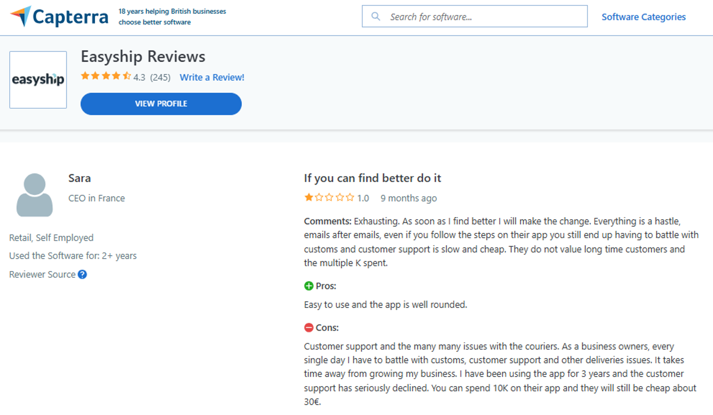This screenshot has height=415, width=713.
Task: Open the Software Categories menu
Action: click(x=643, y=17)
